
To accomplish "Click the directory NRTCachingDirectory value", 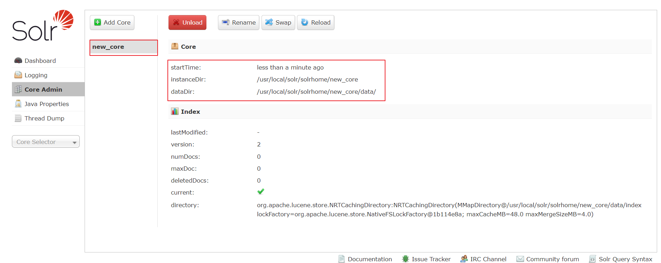I will [449, 210].
